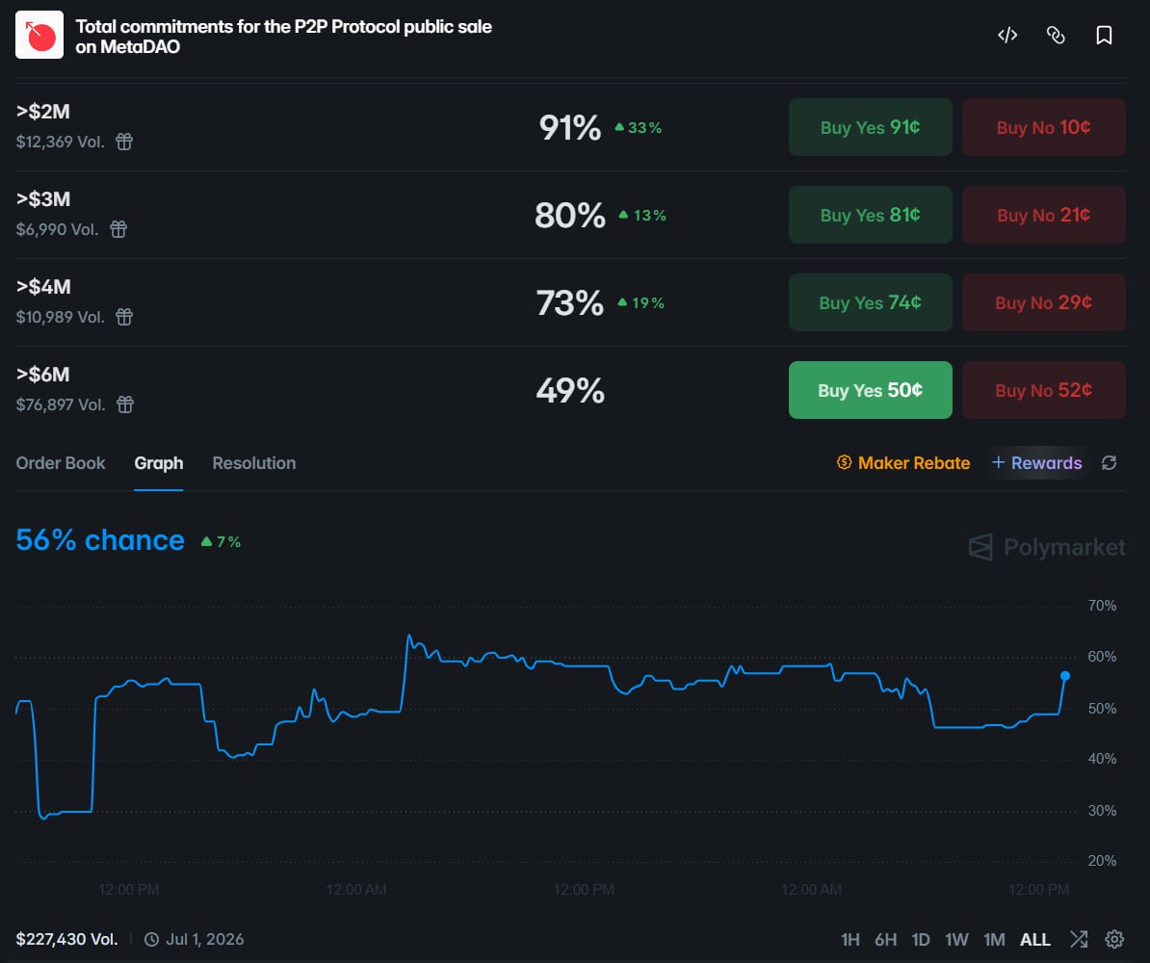Open the Order Book tab
This screenshot has height=963, width=1150.
[x=60, y=463]
